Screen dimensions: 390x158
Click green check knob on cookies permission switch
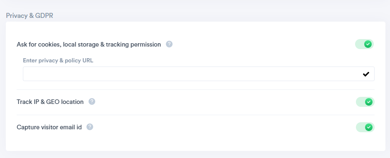pyautogui.click(x=368, y=44)
